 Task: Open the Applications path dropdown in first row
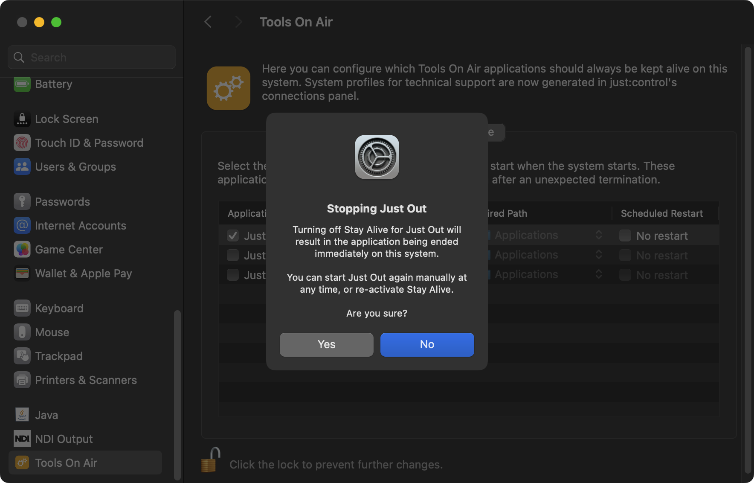(x=546, y=236)
